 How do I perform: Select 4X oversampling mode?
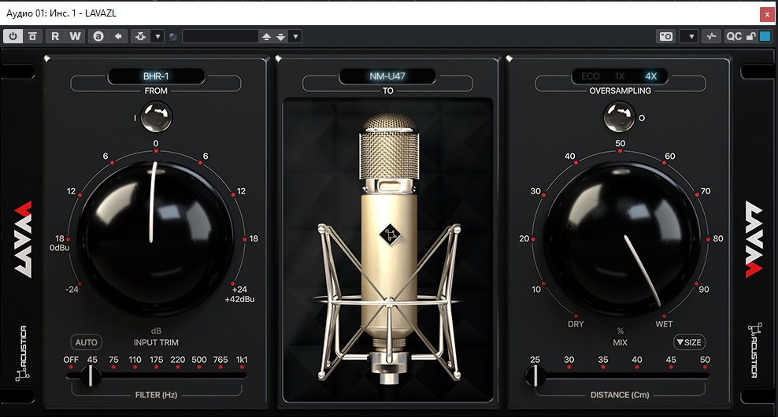[651, 76]
